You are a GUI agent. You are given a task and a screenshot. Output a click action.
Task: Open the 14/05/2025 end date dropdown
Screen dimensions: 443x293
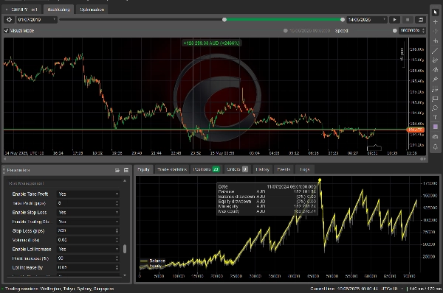367,20
